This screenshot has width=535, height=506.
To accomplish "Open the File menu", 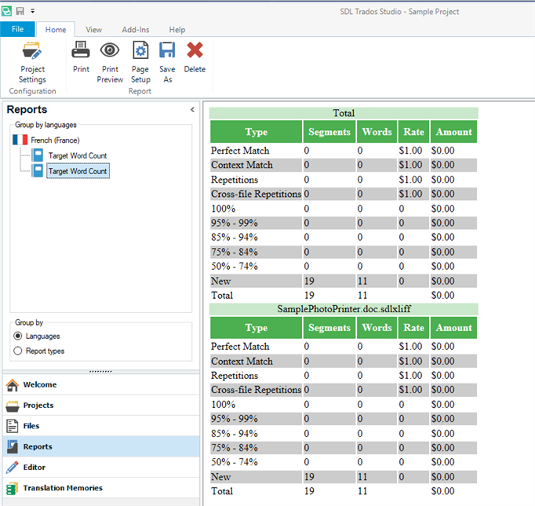I will 17,29.
